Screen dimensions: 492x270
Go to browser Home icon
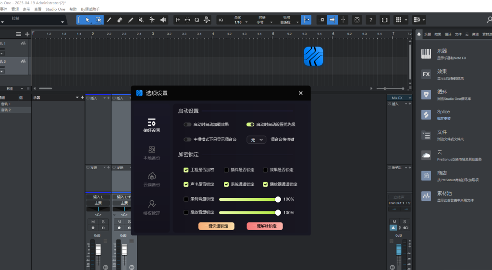point(419,34)
